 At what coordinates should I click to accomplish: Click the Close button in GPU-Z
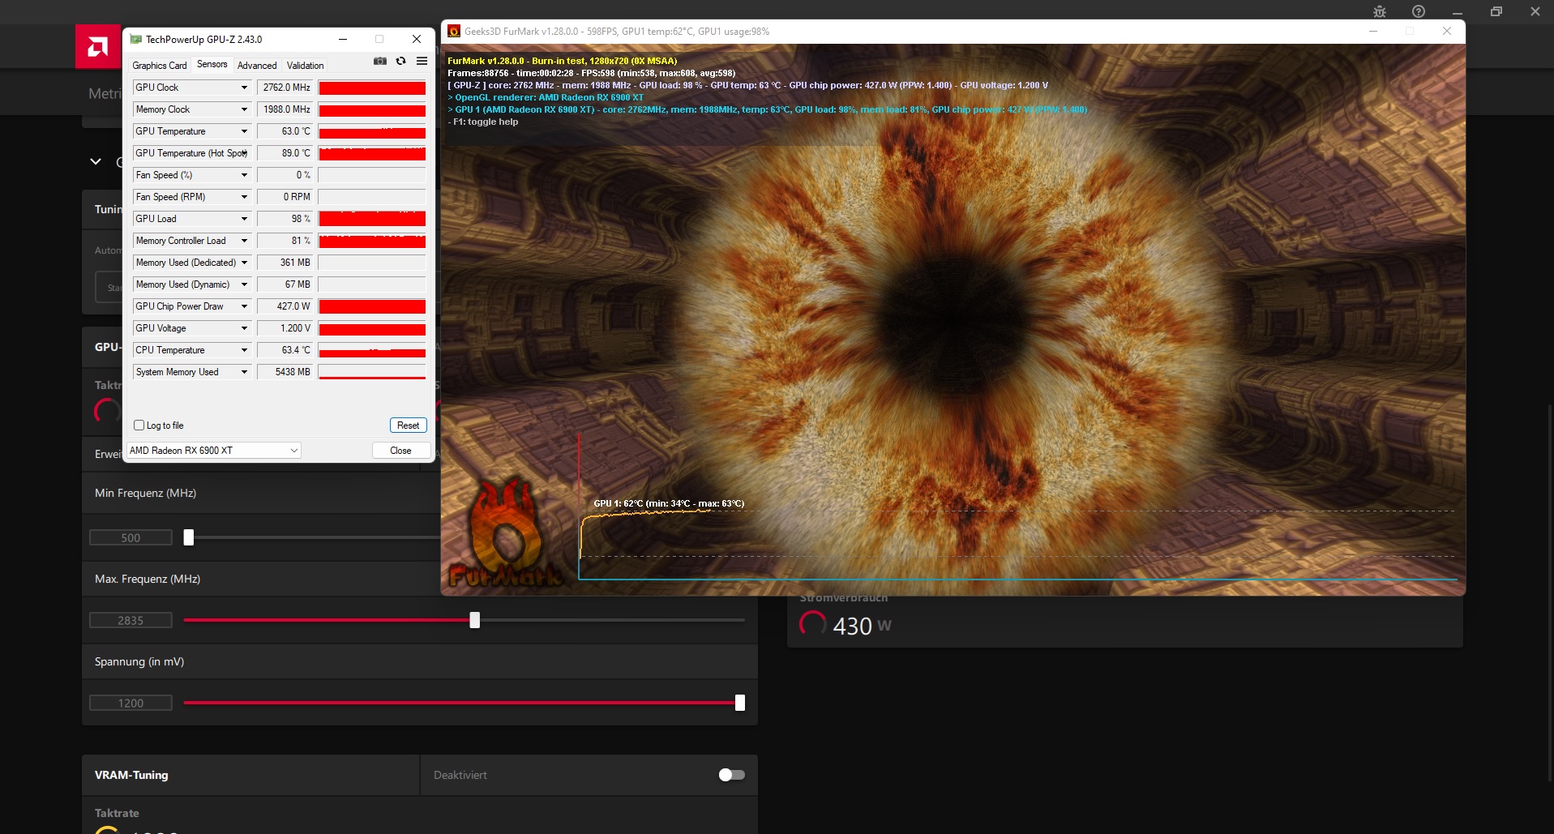pos(400,451)
